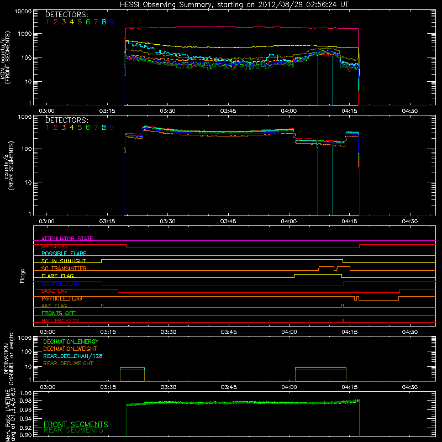Select the SC_TRANSMITTER flag label
Screen dimensions: 442x442
64,269
